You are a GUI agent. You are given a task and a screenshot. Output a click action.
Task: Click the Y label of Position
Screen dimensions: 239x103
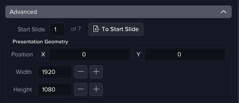[x=138, y=54]
